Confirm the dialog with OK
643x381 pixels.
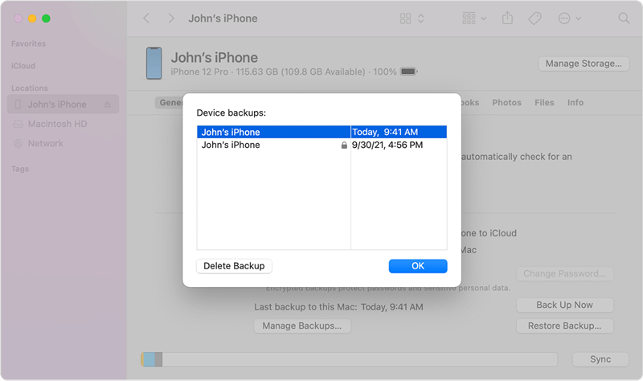pyautogui.click(x=418, y=266)
